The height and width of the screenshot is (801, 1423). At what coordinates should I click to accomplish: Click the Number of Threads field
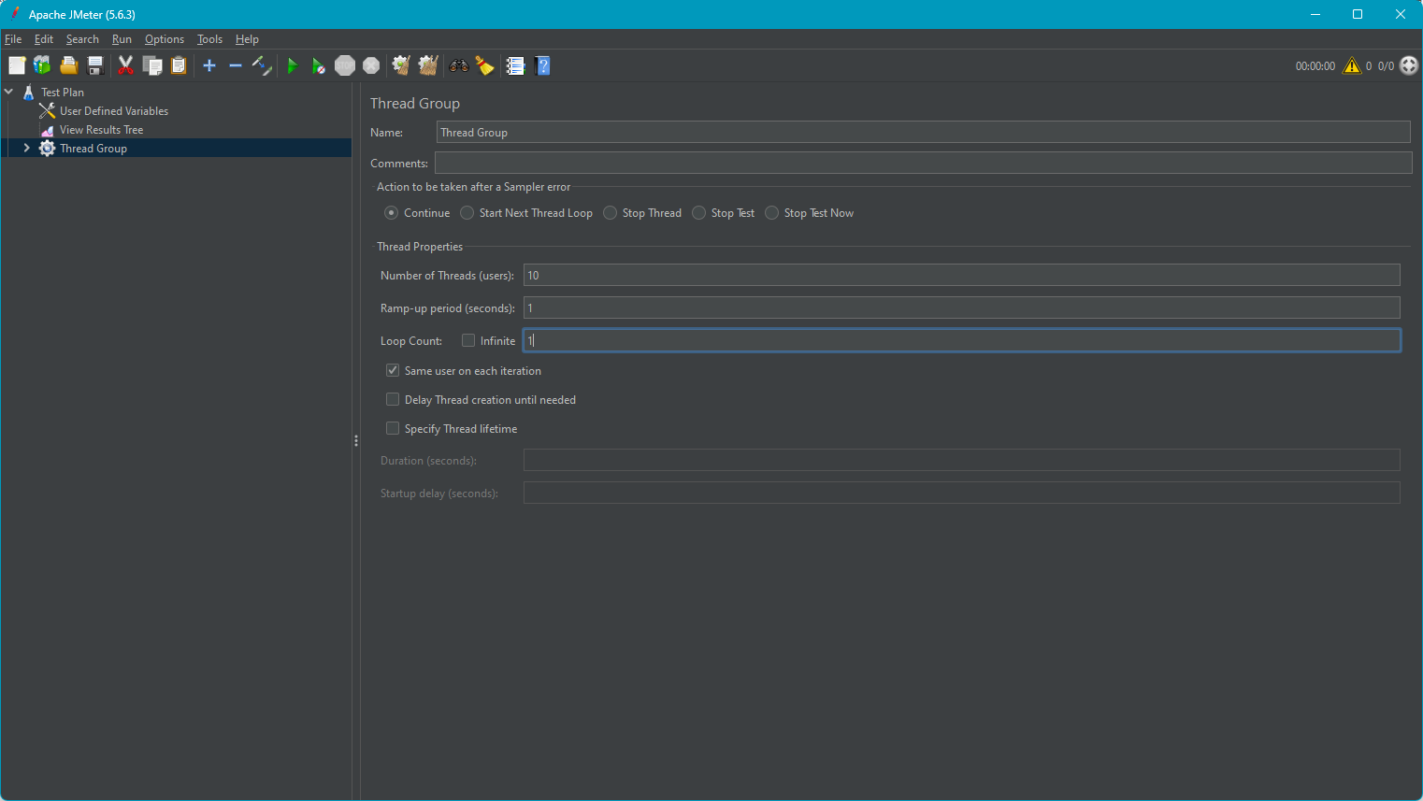click(962, 275)
